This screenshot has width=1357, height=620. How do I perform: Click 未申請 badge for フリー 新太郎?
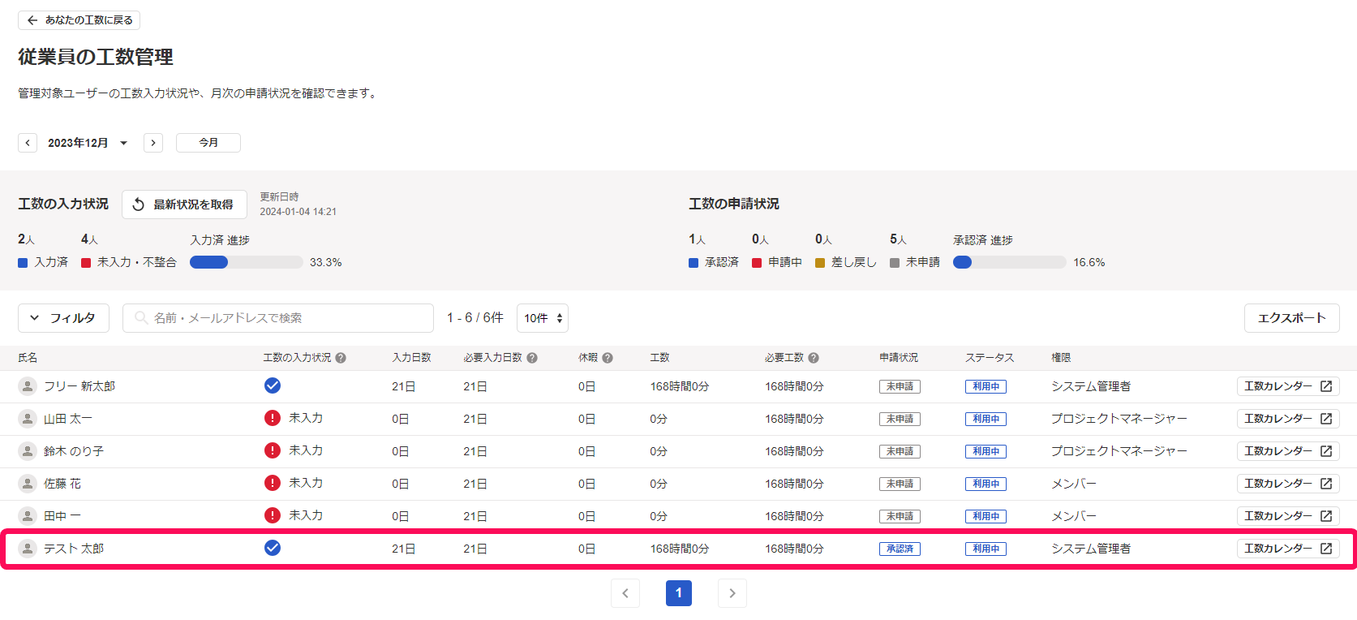[x=900, y=386]
